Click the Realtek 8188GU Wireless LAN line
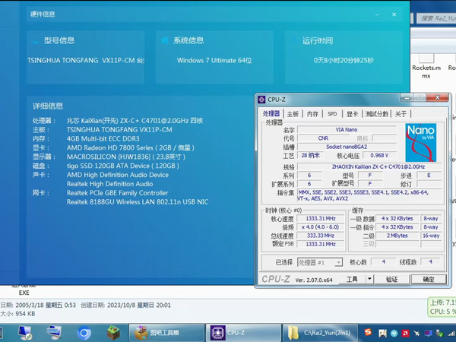 138,202
